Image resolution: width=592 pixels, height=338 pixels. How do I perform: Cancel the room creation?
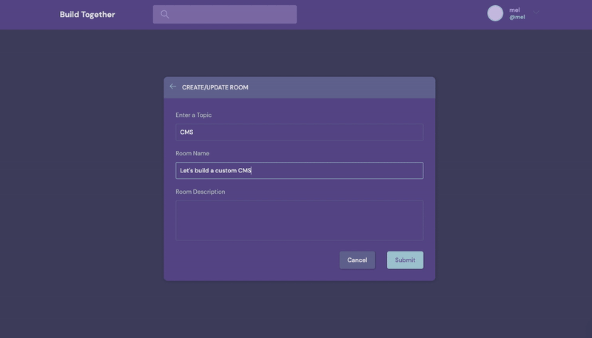pyautogui.click(x=357, y=260)
